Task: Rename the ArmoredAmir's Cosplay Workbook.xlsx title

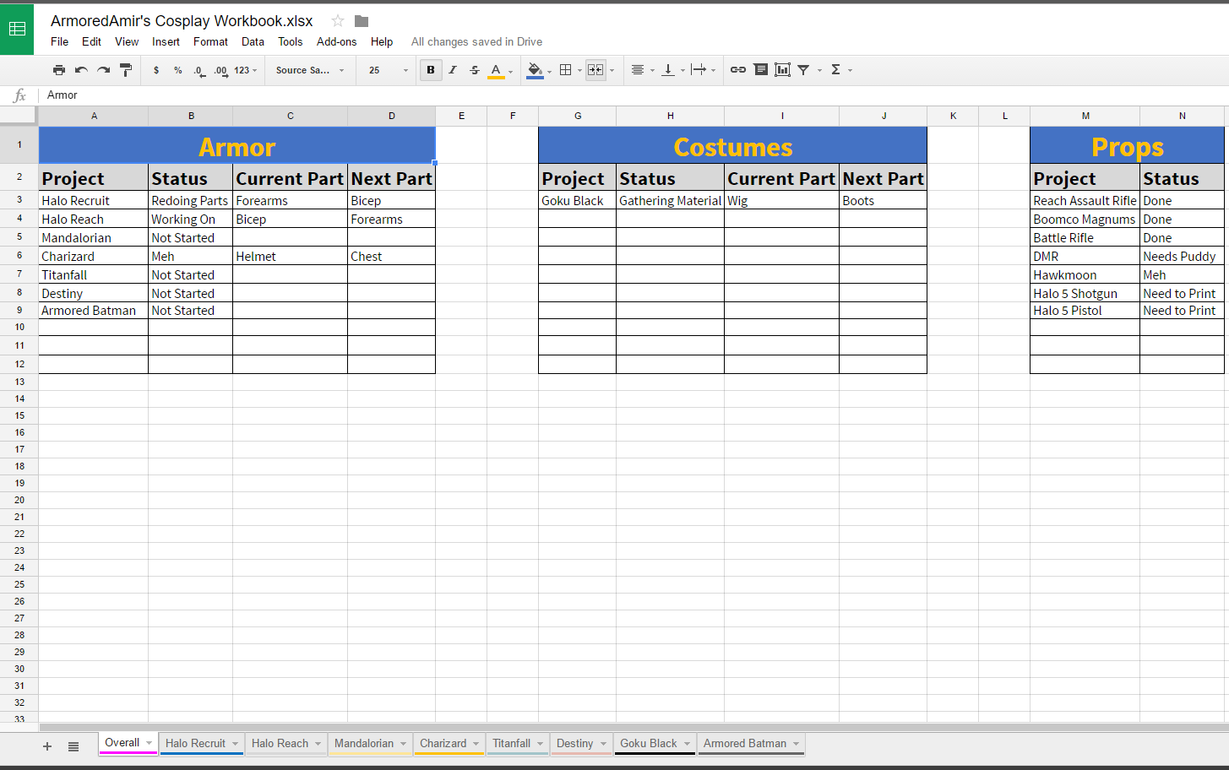Action: point(182,21)
